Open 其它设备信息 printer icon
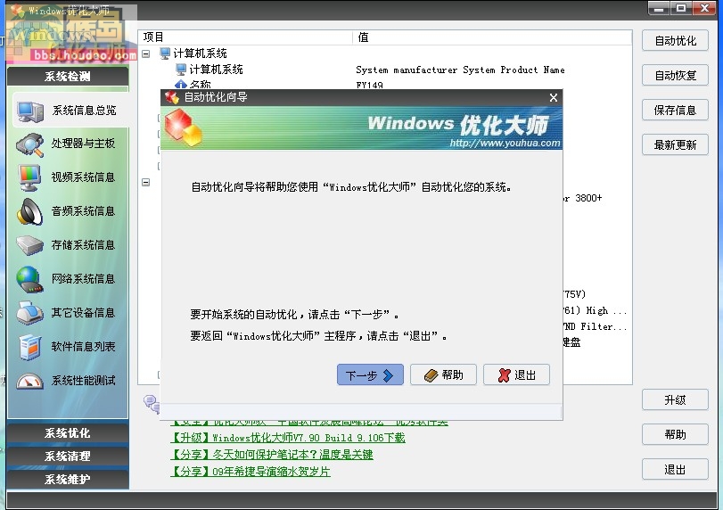Image resolution: width=723 pixels, height=510 pixels. click(x=29, y=313)
